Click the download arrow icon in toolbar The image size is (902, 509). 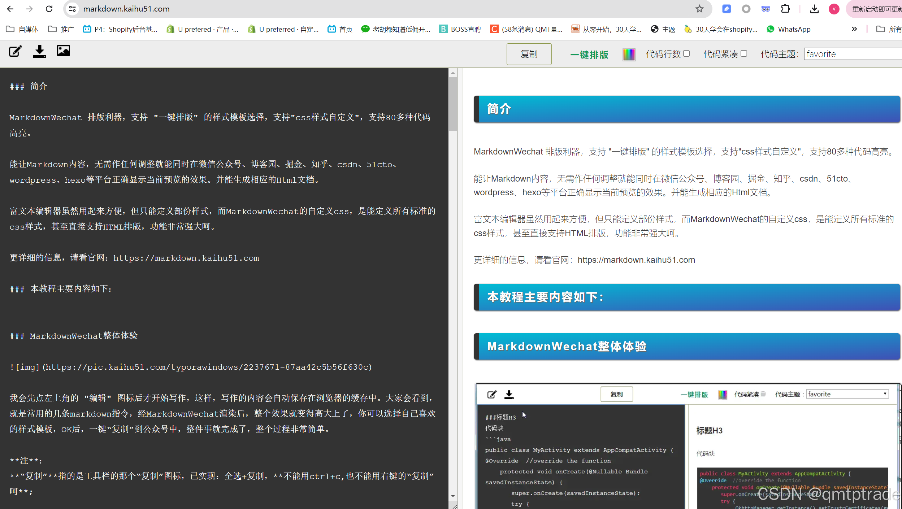pyautogui.click(x=39, y=51)
